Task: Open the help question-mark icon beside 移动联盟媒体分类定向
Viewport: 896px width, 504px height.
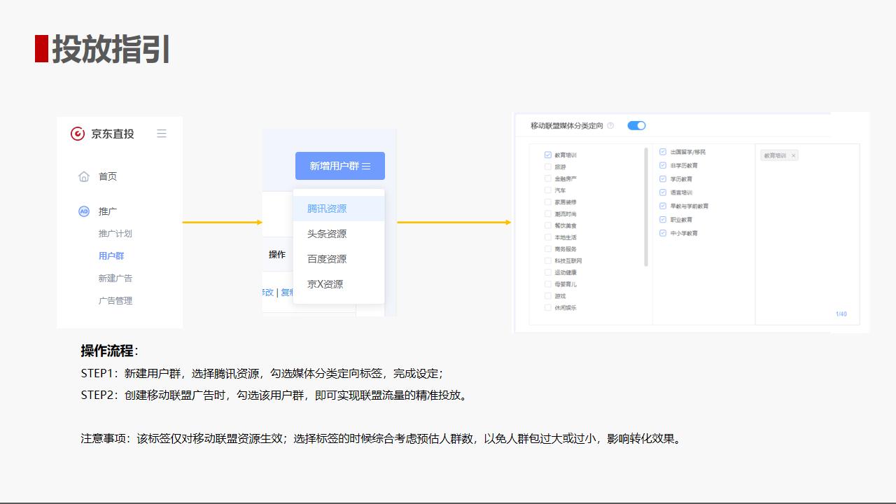Action: pos(612,126)
